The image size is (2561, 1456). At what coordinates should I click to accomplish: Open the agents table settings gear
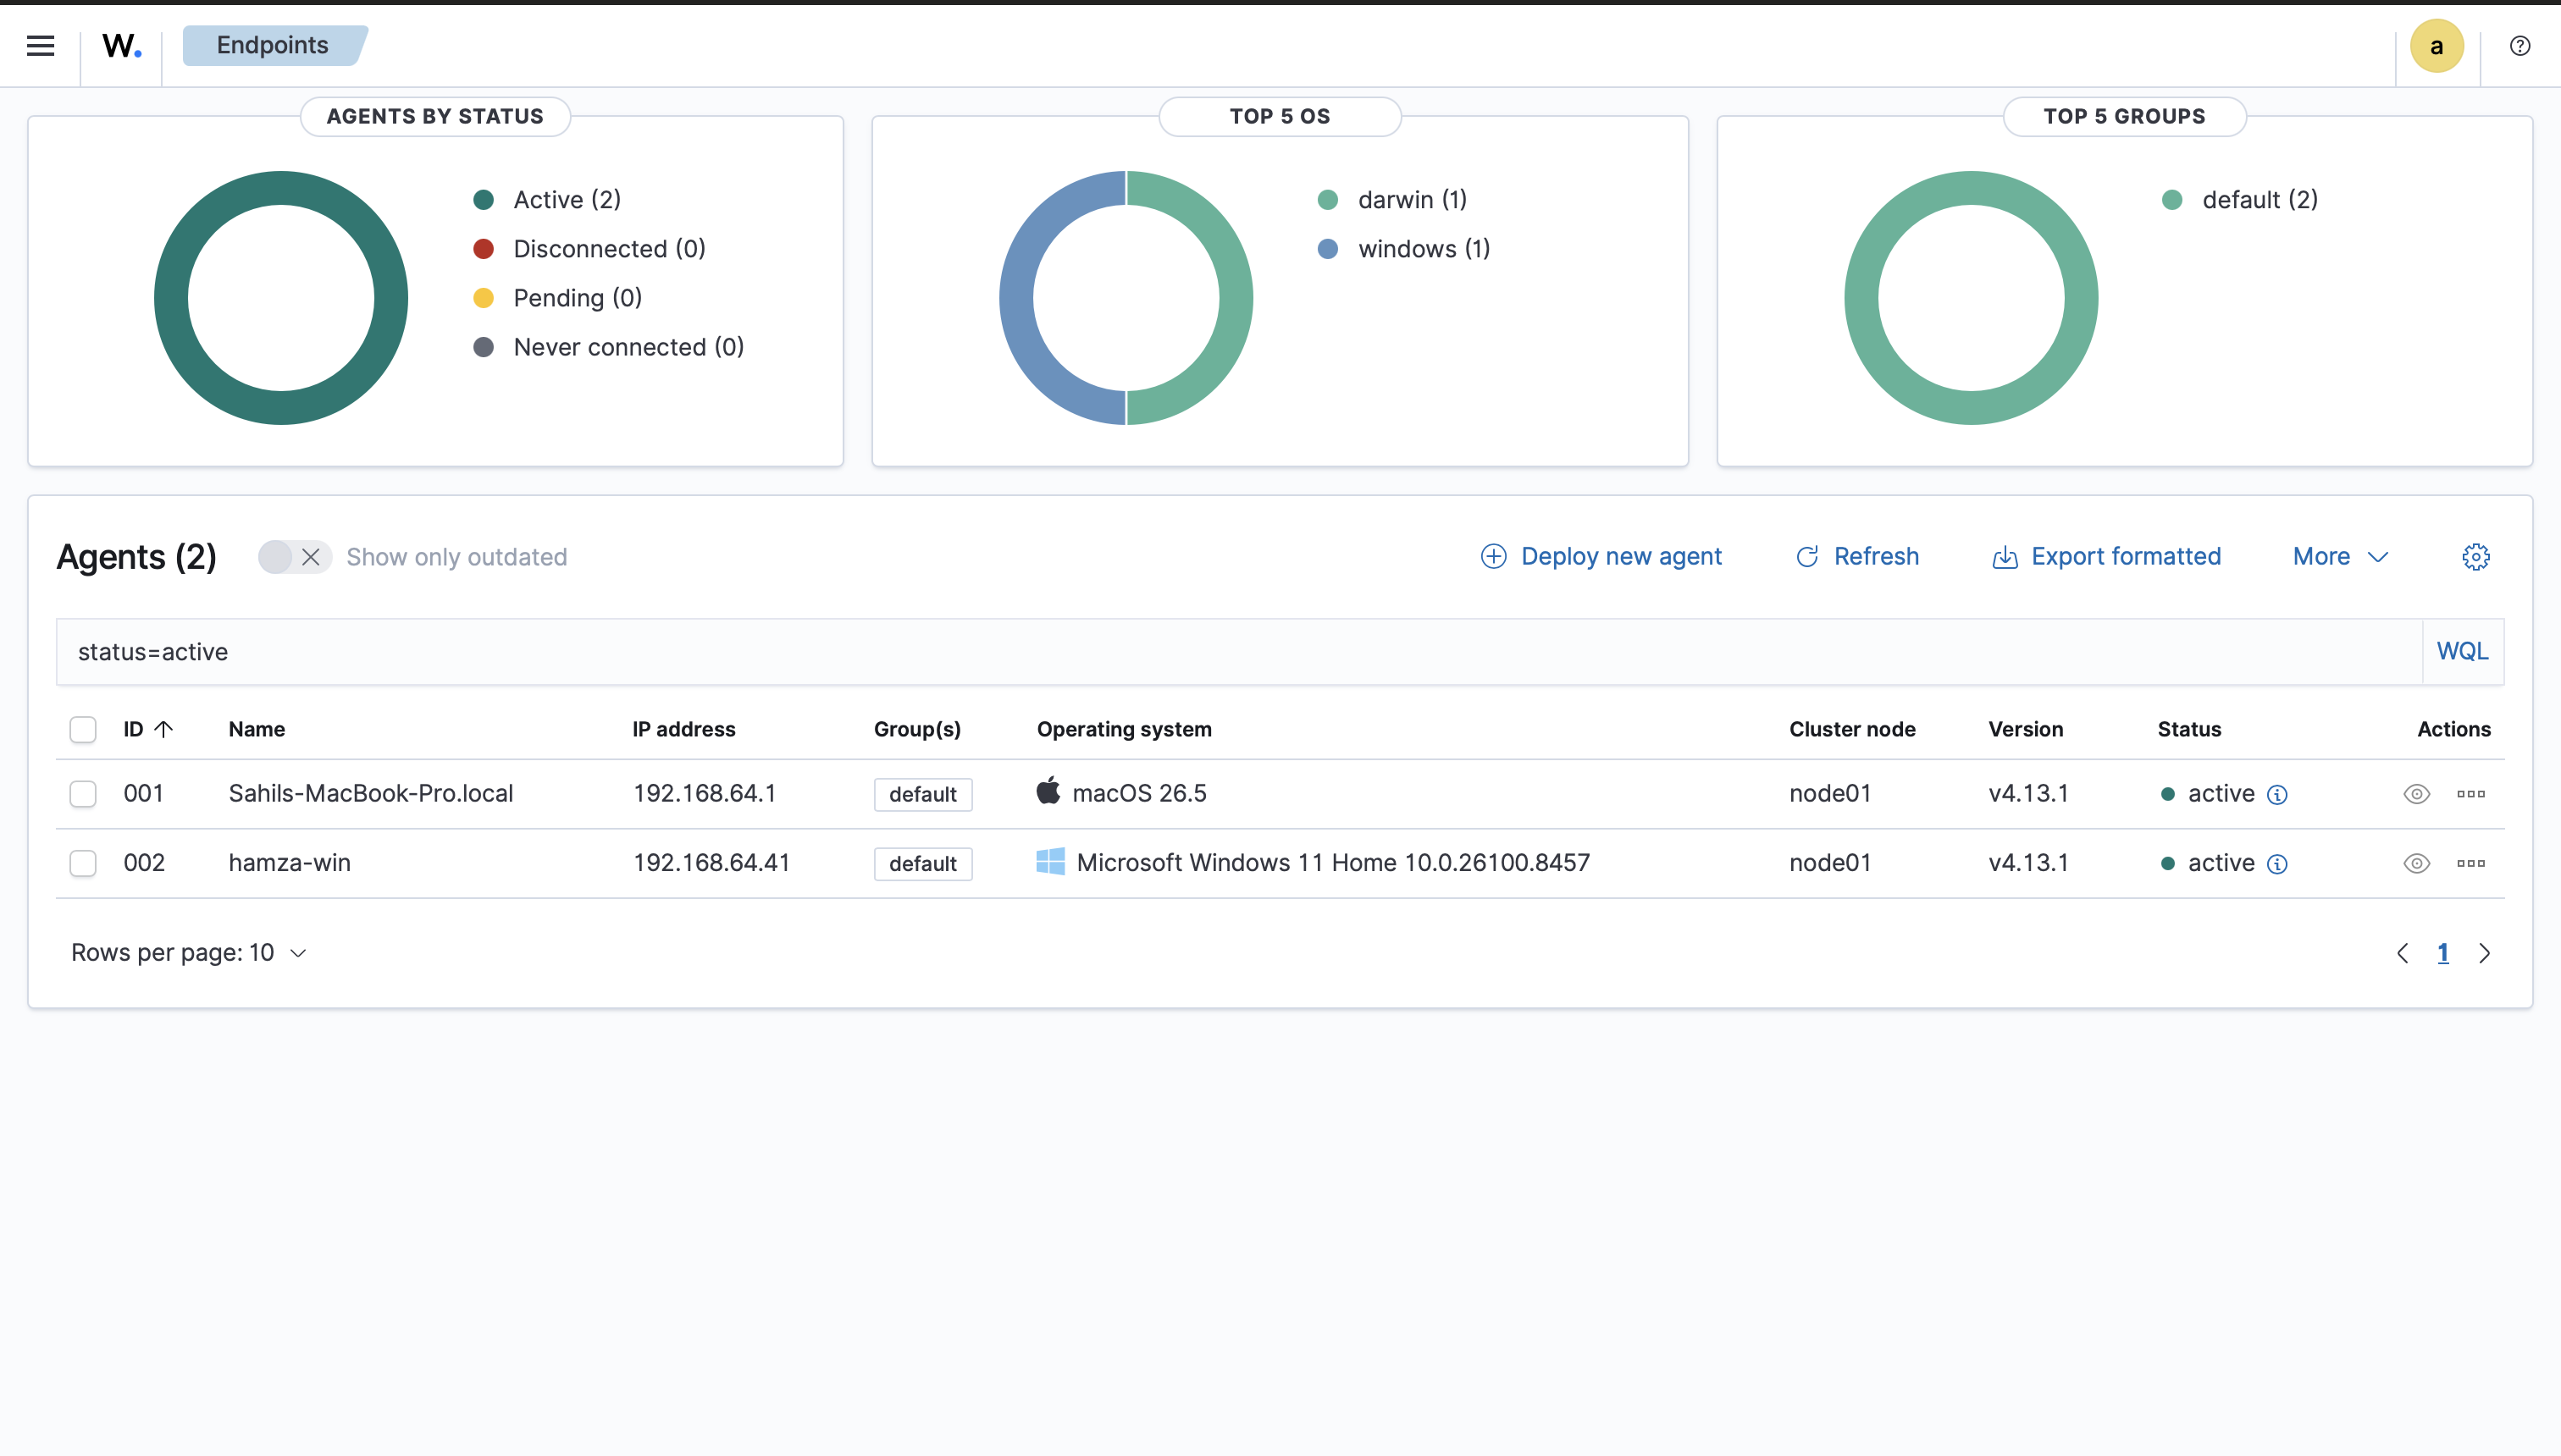coord(2476,557)
